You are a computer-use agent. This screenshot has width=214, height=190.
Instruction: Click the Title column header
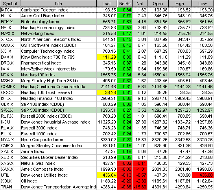[58, 4]
